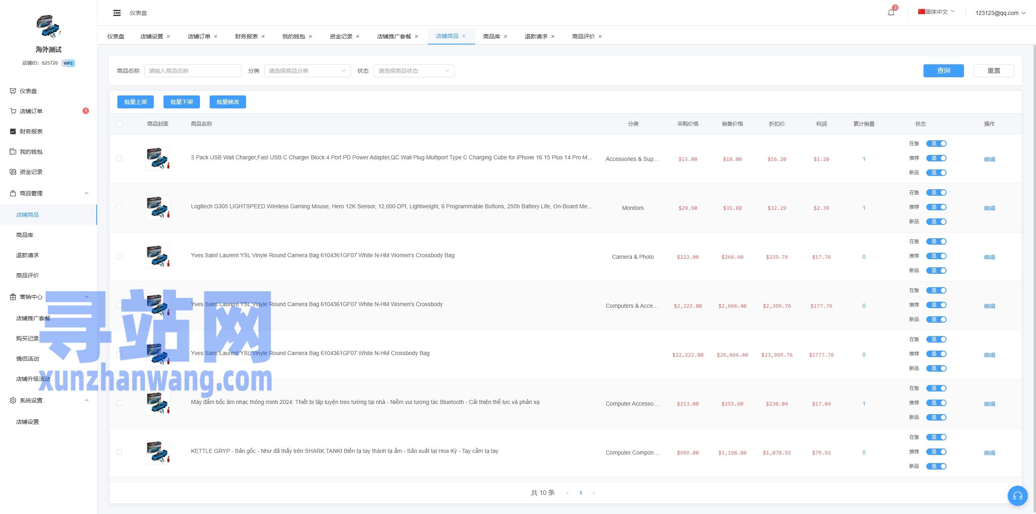This screenshot has width=1036, height=514.
Task: Click product thumbnail for Logitech G305 mouse
Action: (x=158, y=208)
